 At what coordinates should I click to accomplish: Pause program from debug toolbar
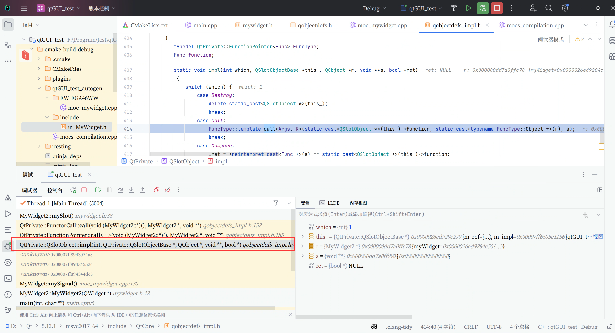tap(109, 190)
